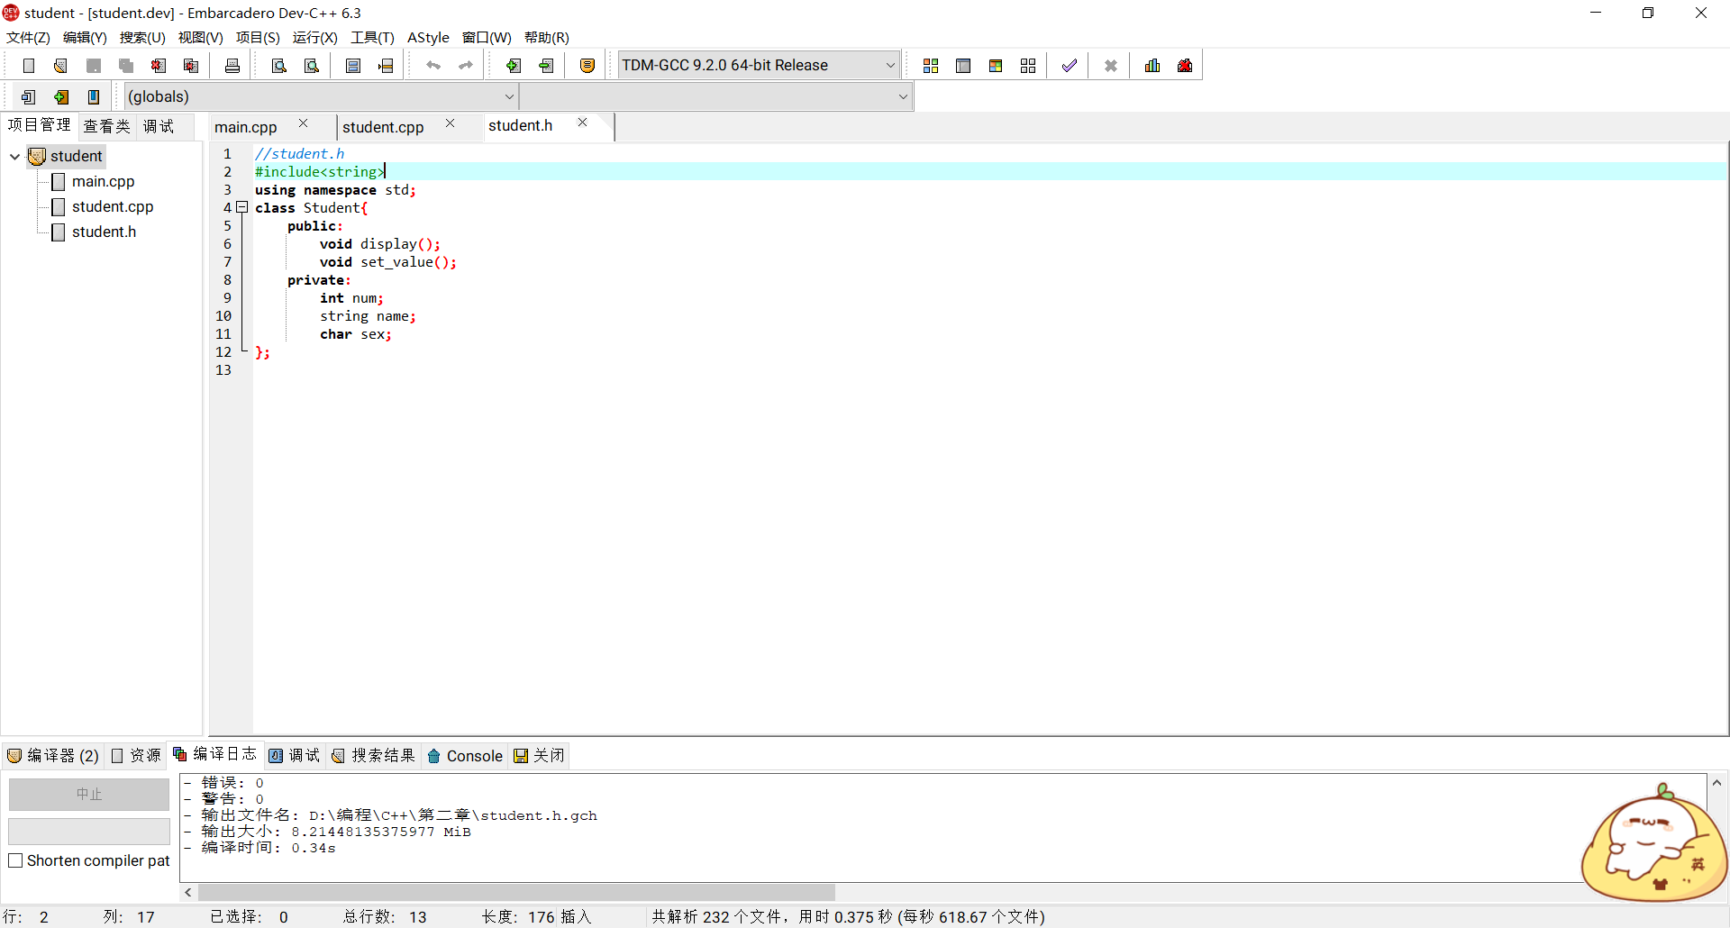Compile the project using the checkmark icon
This screenshot has width=1730, height=928.
(1070, 65)
